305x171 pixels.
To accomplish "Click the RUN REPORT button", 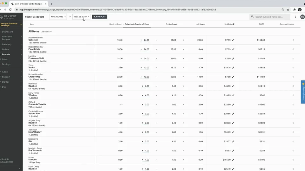I will coord(99,17).
